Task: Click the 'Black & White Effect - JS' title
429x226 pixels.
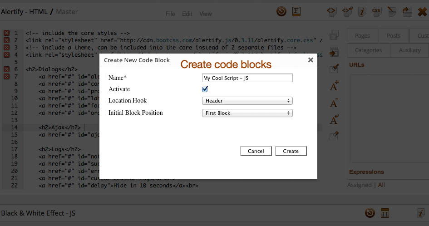Action: click(x=38, y=213)
